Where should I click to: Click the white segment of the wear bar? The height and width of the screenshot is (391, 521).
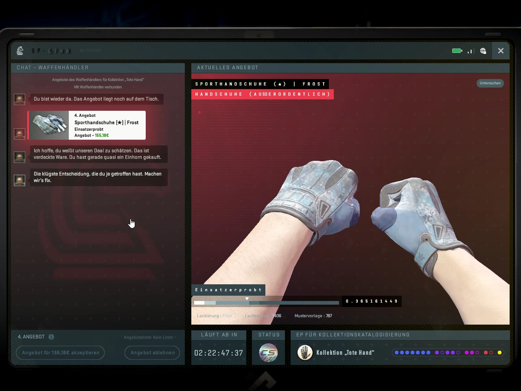(199, 303)
